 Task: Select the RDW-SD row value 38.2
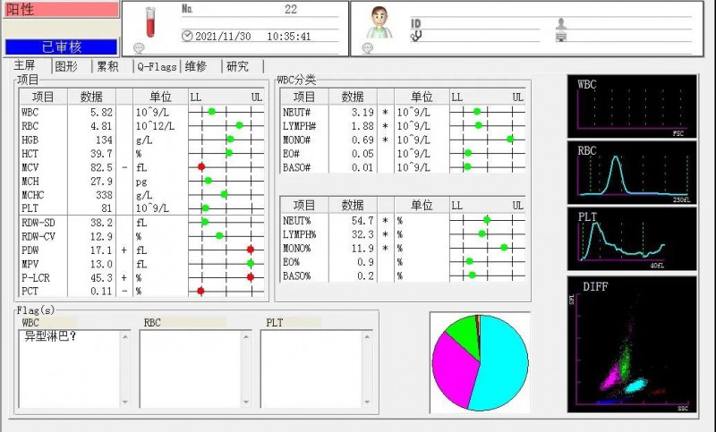click(101, 223)
